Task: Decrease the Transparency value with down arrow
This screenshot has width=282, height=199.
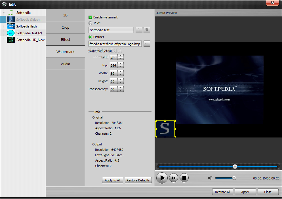Action: pos(121,90)
